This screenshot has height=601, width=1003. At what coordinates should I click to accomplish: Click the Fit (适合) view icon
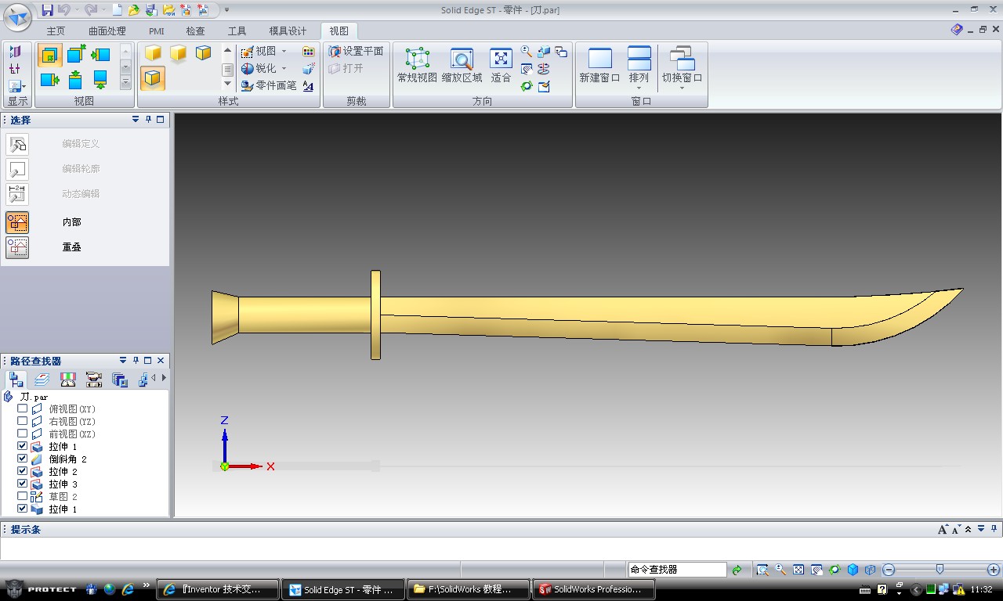(x=501, y=65)
